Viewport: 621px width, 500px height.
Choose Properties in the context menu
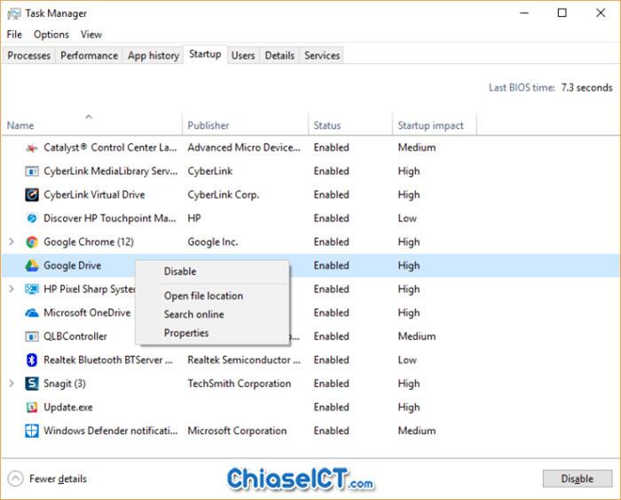[212, 333]
